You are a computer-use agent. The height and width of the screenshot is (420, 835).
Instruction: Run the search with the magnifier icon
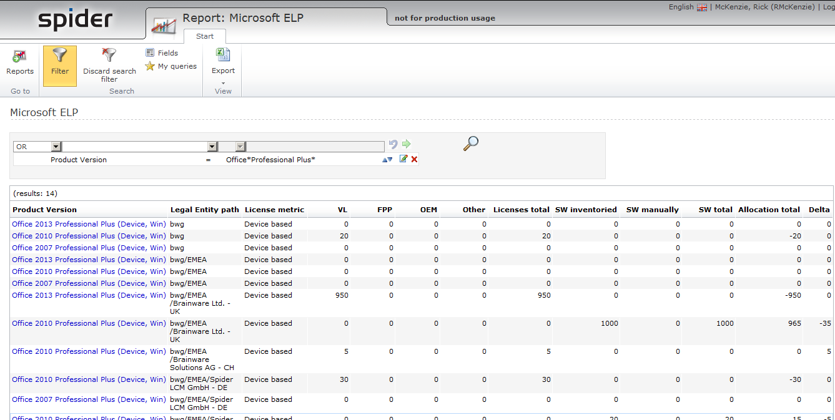[x=471, y=144]
